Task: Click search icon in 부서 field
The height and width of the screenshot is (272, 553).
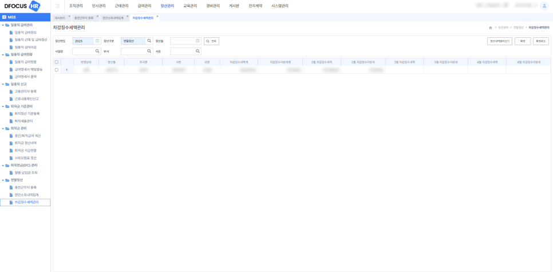Action: tap(149, 51)
